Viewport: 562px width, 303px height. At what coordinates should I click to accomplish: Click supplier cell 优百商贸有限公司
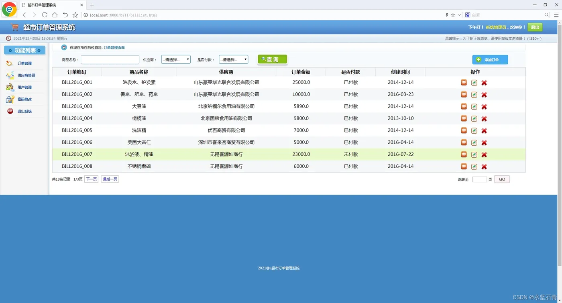click(226, 130)
